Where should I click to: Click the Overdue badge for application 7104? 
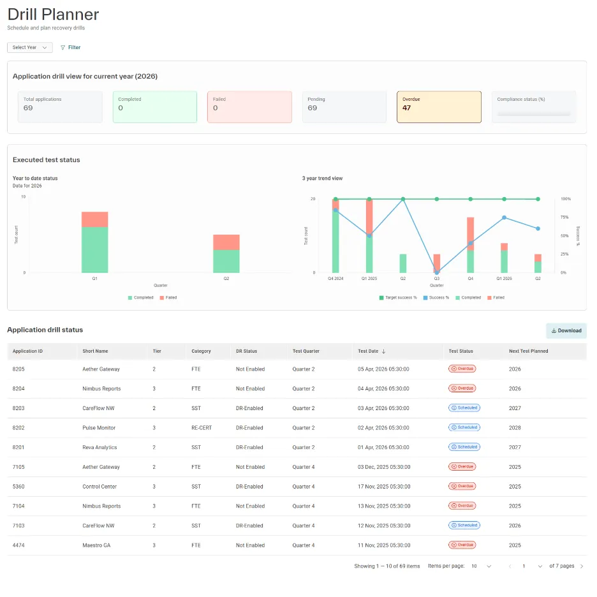(x=462, y=506)
